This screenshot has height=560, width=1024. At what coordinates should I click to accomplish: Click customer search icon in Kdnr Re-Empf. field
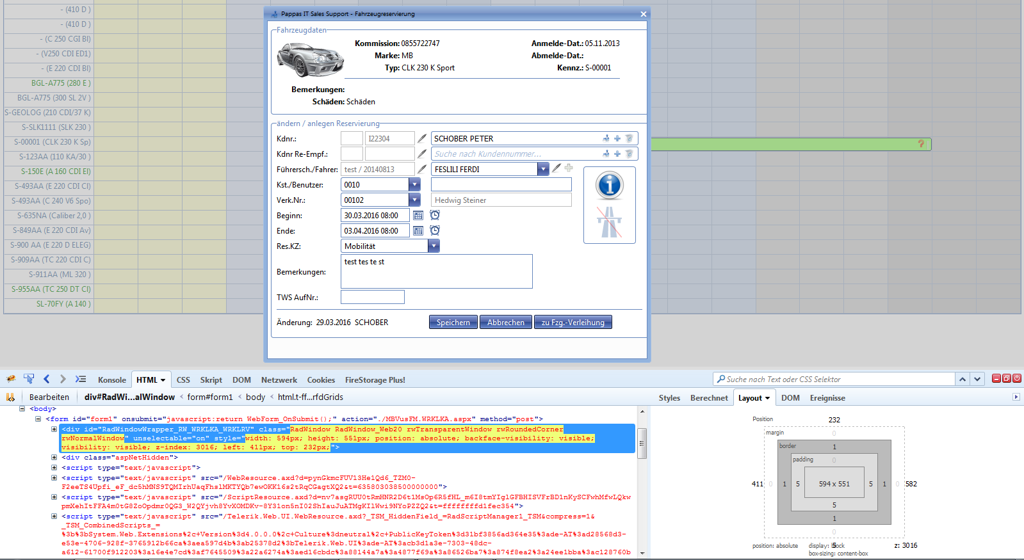(x=606, y=154)
